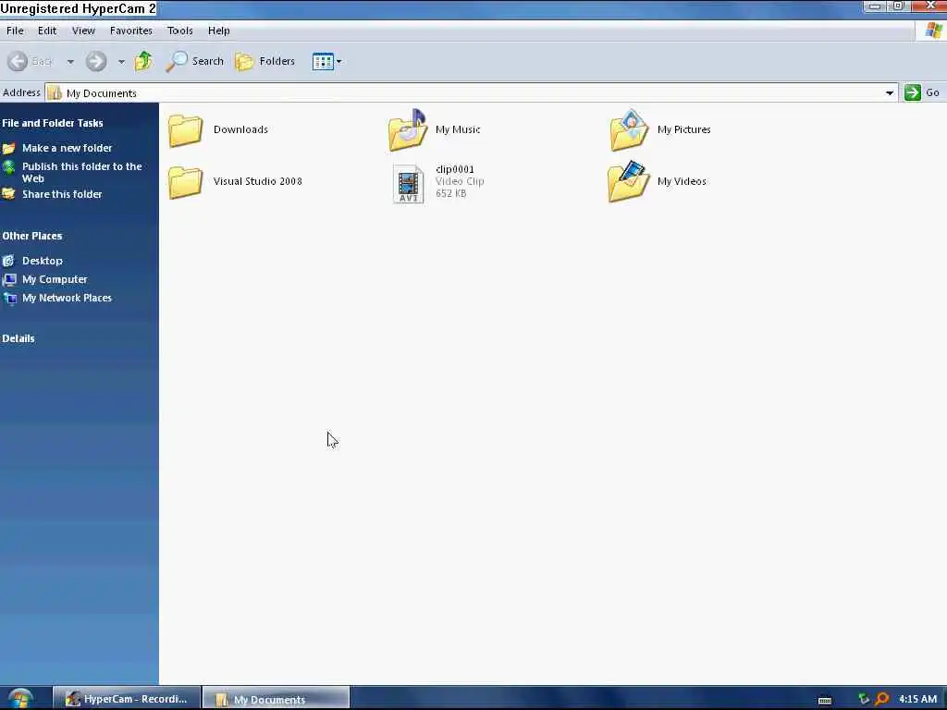Image resolution: width=947 pixels, height=710 pixels.
Task: Open the Favorites menu
Action: [131, 31]
